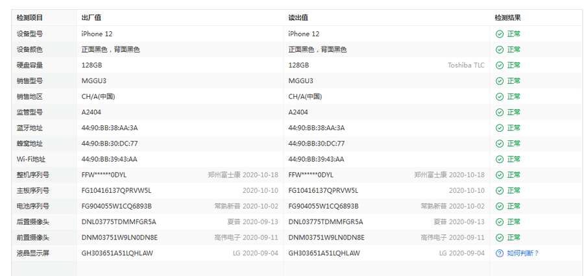
Task: Click 正常 result in 前置摄像头 row
Action: point(514,238)
